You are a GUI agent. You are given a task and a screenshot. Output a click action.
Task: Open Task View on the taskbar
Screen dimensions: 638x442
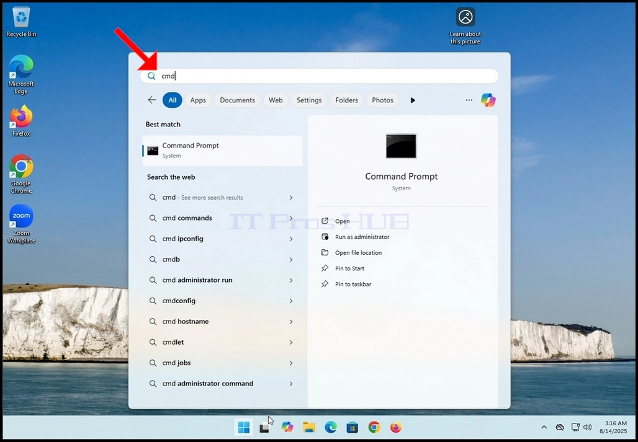tap(264, 427)
